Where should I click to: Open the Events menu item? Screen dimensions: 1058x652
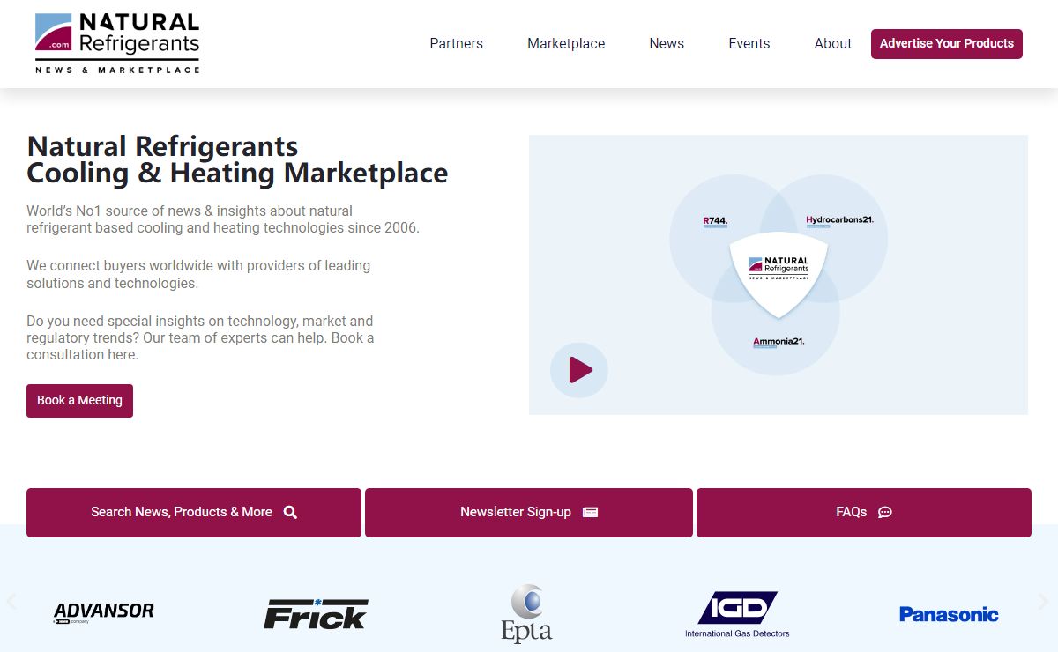[749, 43]
